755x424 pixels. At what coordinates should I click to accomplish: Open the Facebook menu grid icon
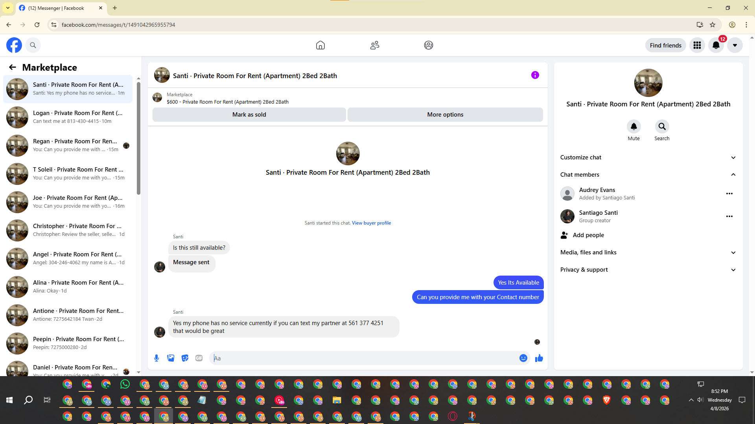(697, 45)
